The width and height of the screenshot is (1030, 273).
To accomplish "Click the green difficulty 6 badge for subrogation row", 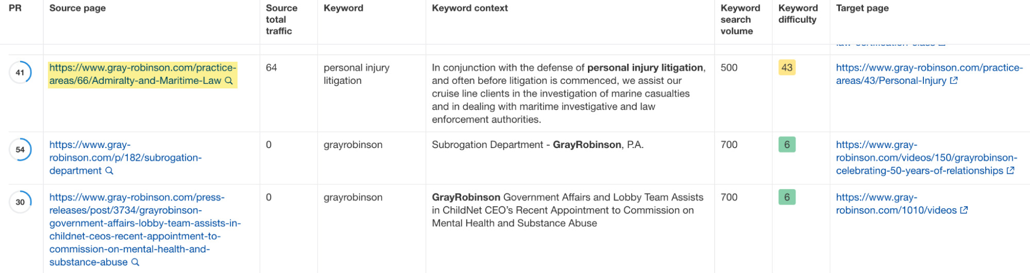I will pos(787,144).
